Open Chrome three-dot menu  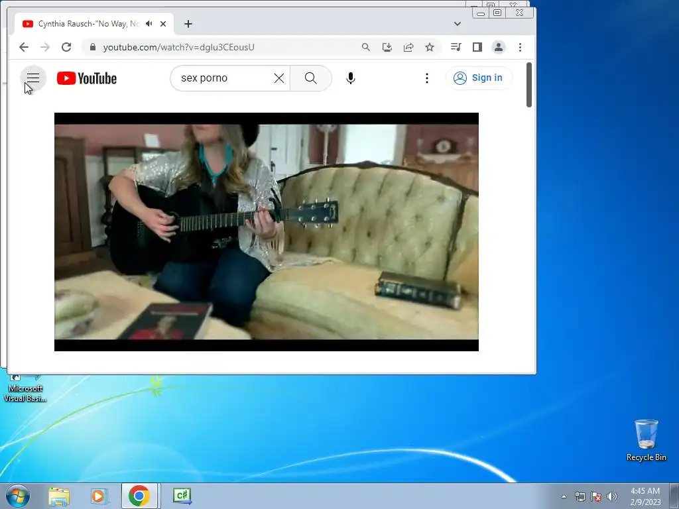pyautogui.click(x=520, y=47)
